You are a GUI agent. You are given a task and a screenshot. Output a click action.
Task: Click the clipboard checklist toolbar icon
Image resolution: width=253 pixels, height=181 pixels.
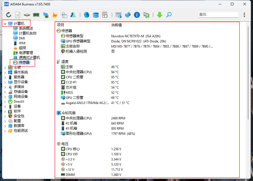point(64,15)
